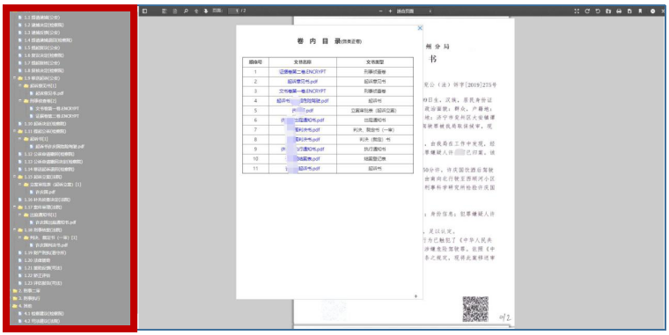Select tree item 1.21 in sidebar
This screenshot has width=669, height=335.
43,267
